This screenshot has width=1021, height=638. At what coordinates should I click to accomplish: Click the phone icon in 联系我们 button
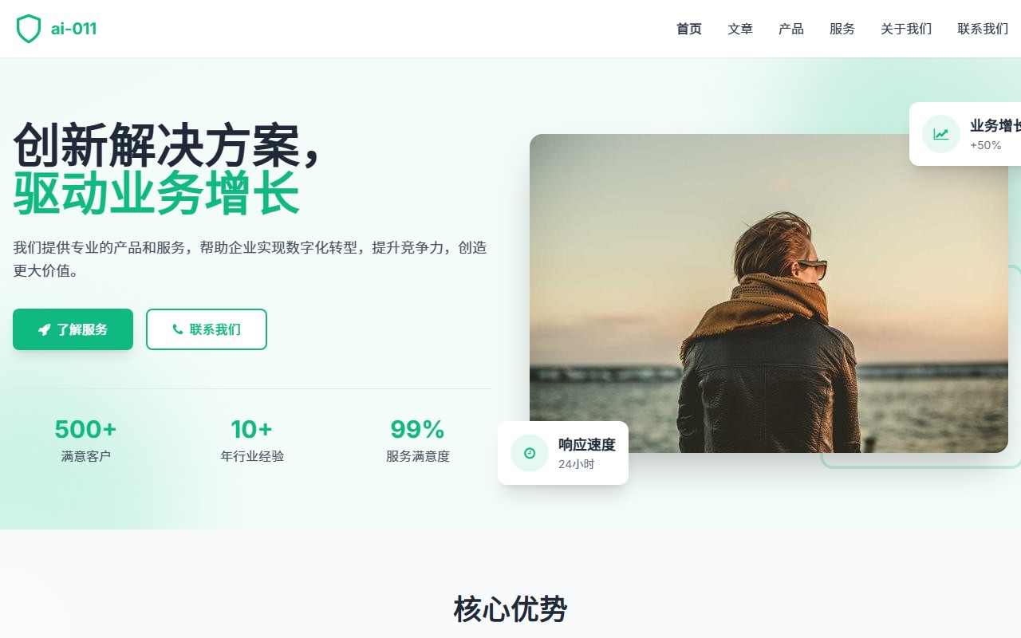pos(178,329)
